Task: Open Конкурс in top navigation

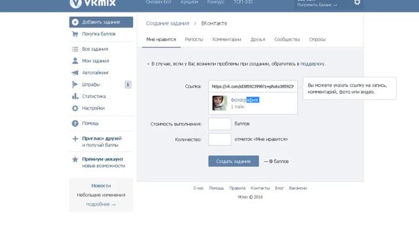Action: pyautogui.click(x=215, y=2)
